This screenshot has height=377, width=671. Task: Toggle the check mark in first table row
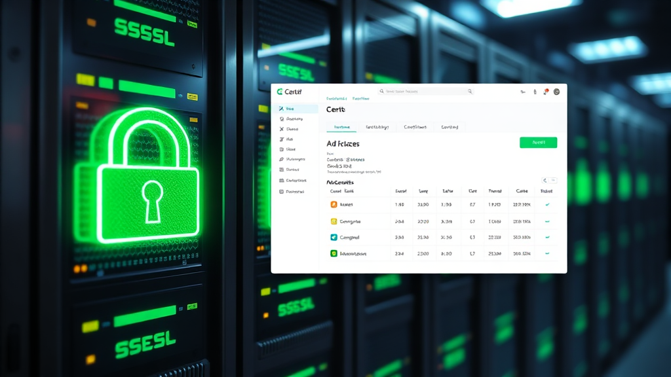pyautogui.click(x=547, y=205)
